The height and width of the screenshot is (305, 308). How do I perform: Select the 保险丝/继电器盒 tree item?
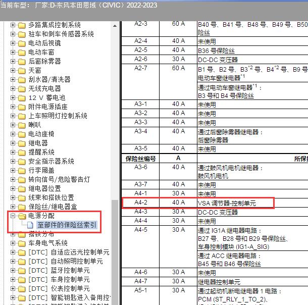click(x=53, y=207)
